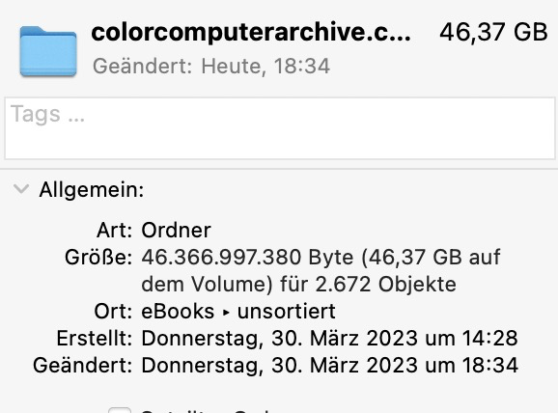Click the Allgemein section heading

pos(92,189)
